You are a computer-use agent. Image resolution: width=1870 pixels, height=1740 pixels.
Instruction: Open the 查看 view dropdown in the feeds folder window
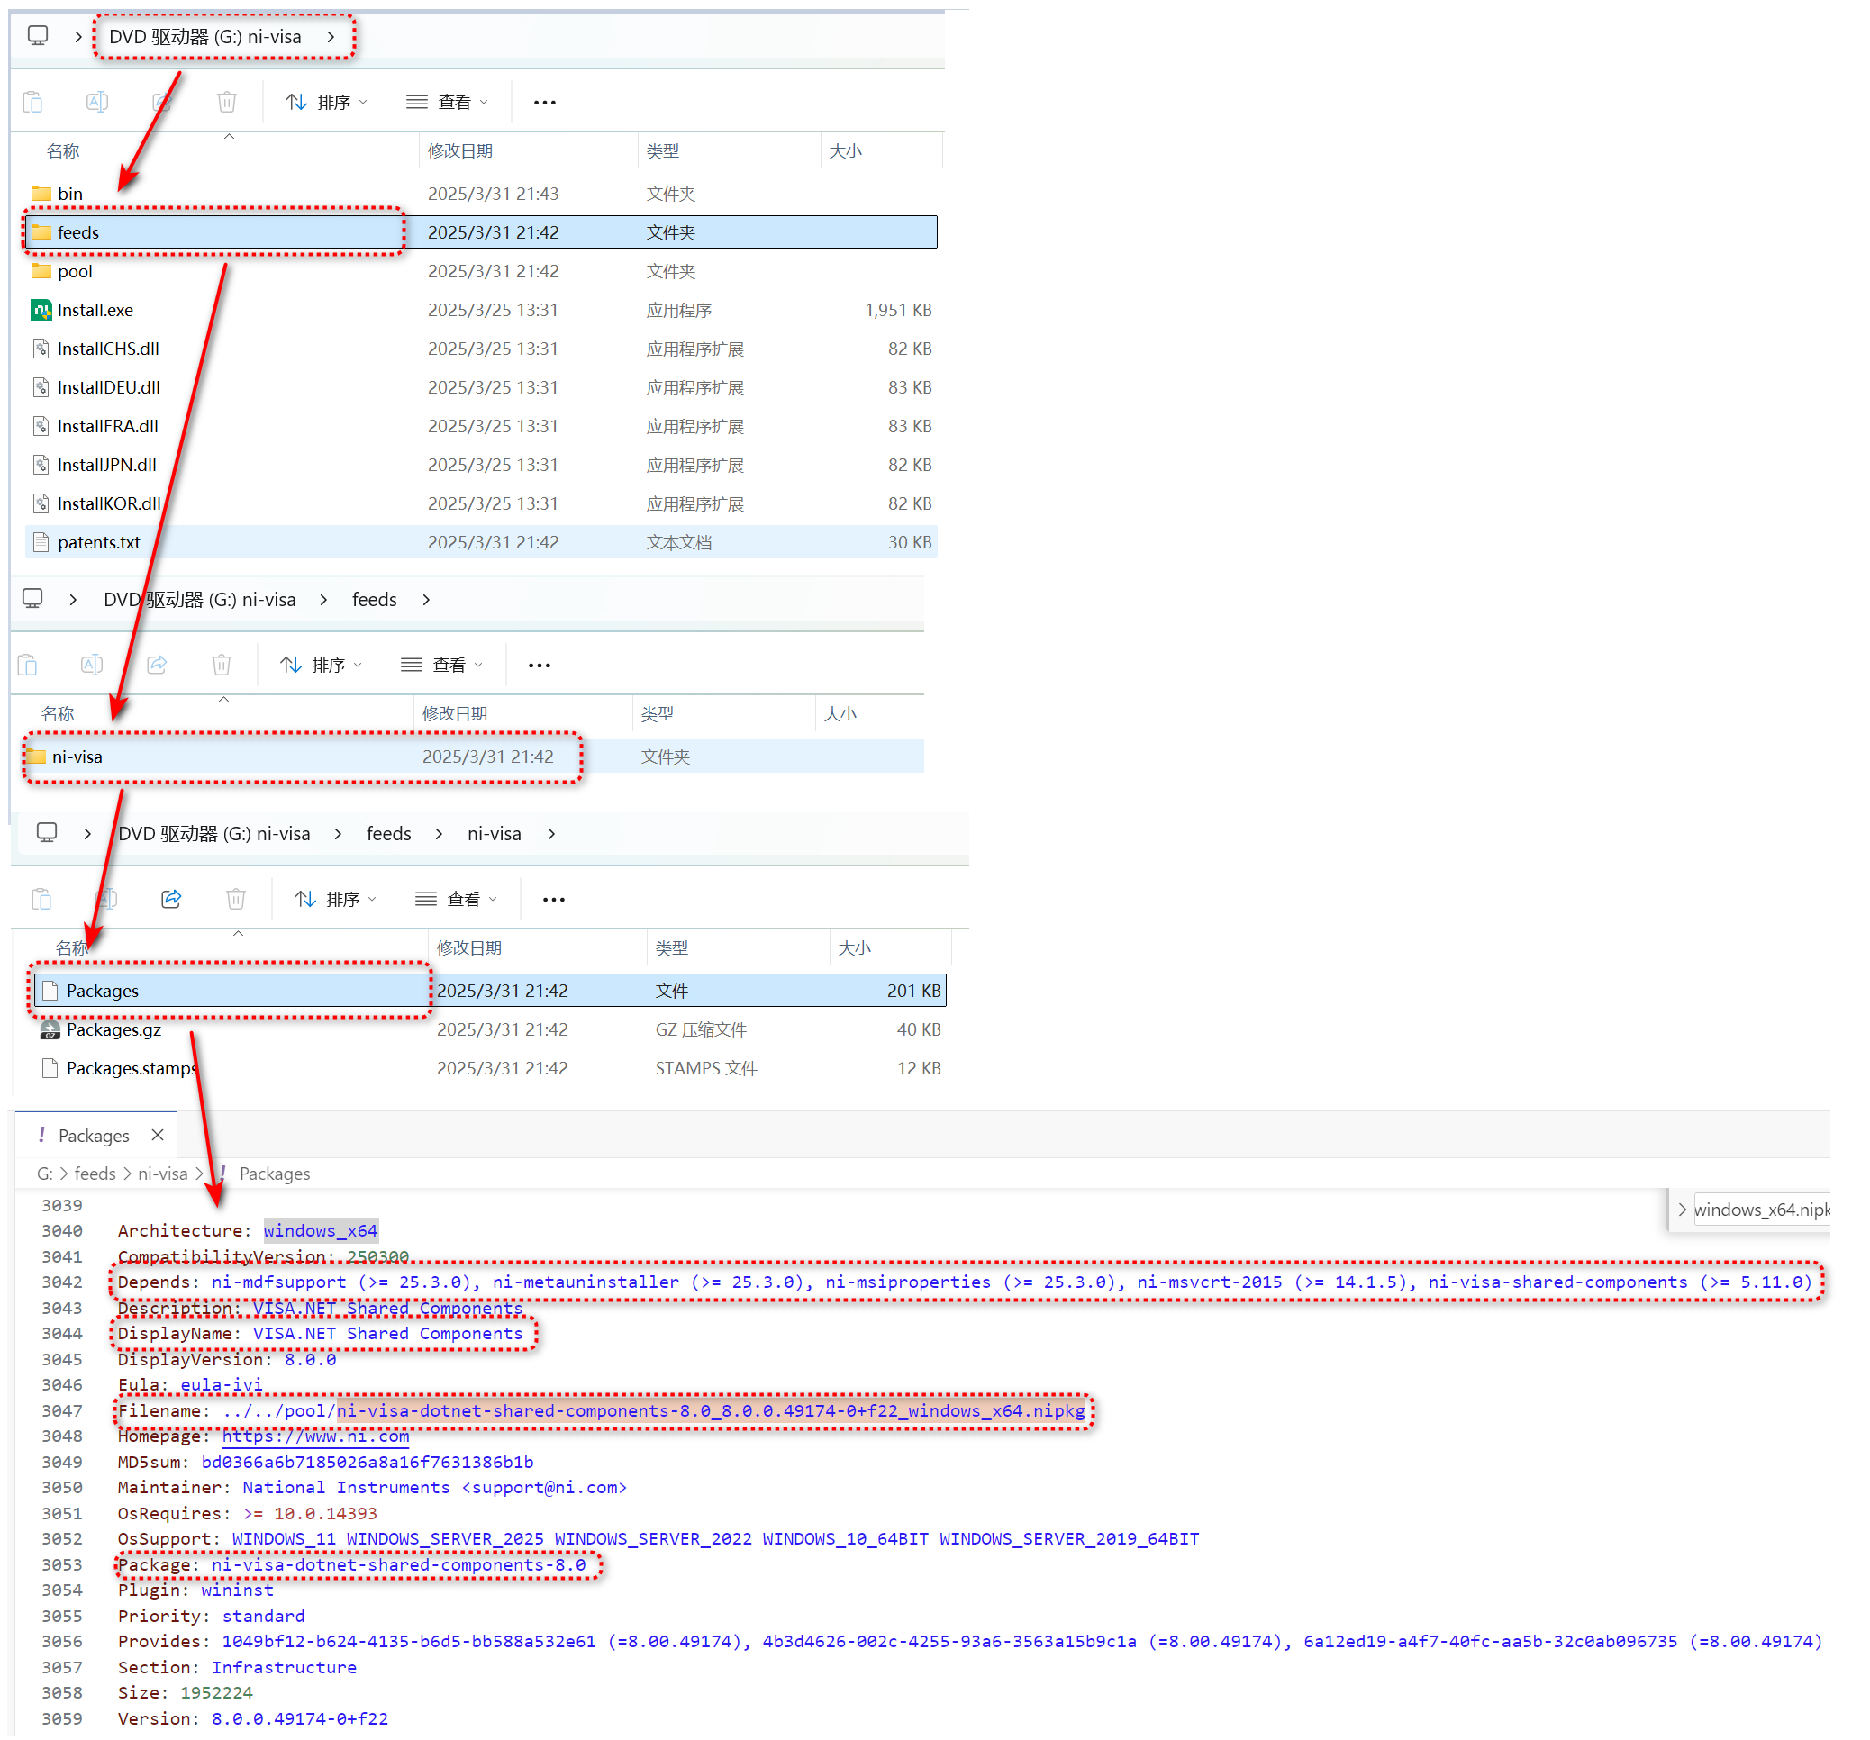pyautogui.click(x=441, y=665)
